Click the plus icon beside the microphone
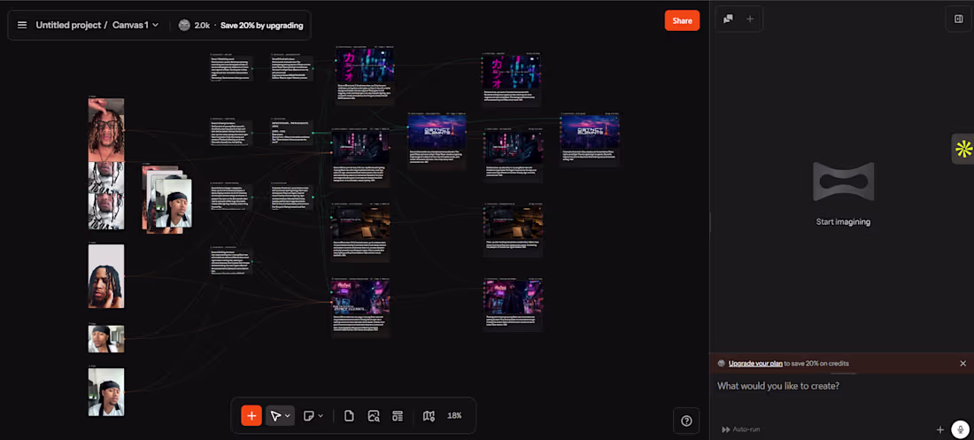This screenshot has width=974, height=440. coord(940,429)
